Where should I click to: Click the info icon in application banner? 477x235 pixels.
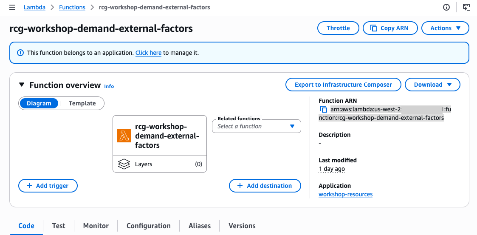point(20,53)
